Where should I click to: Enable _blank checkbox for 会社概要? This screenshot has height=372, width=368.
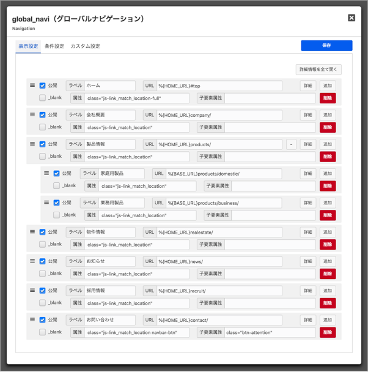[43, 127]
